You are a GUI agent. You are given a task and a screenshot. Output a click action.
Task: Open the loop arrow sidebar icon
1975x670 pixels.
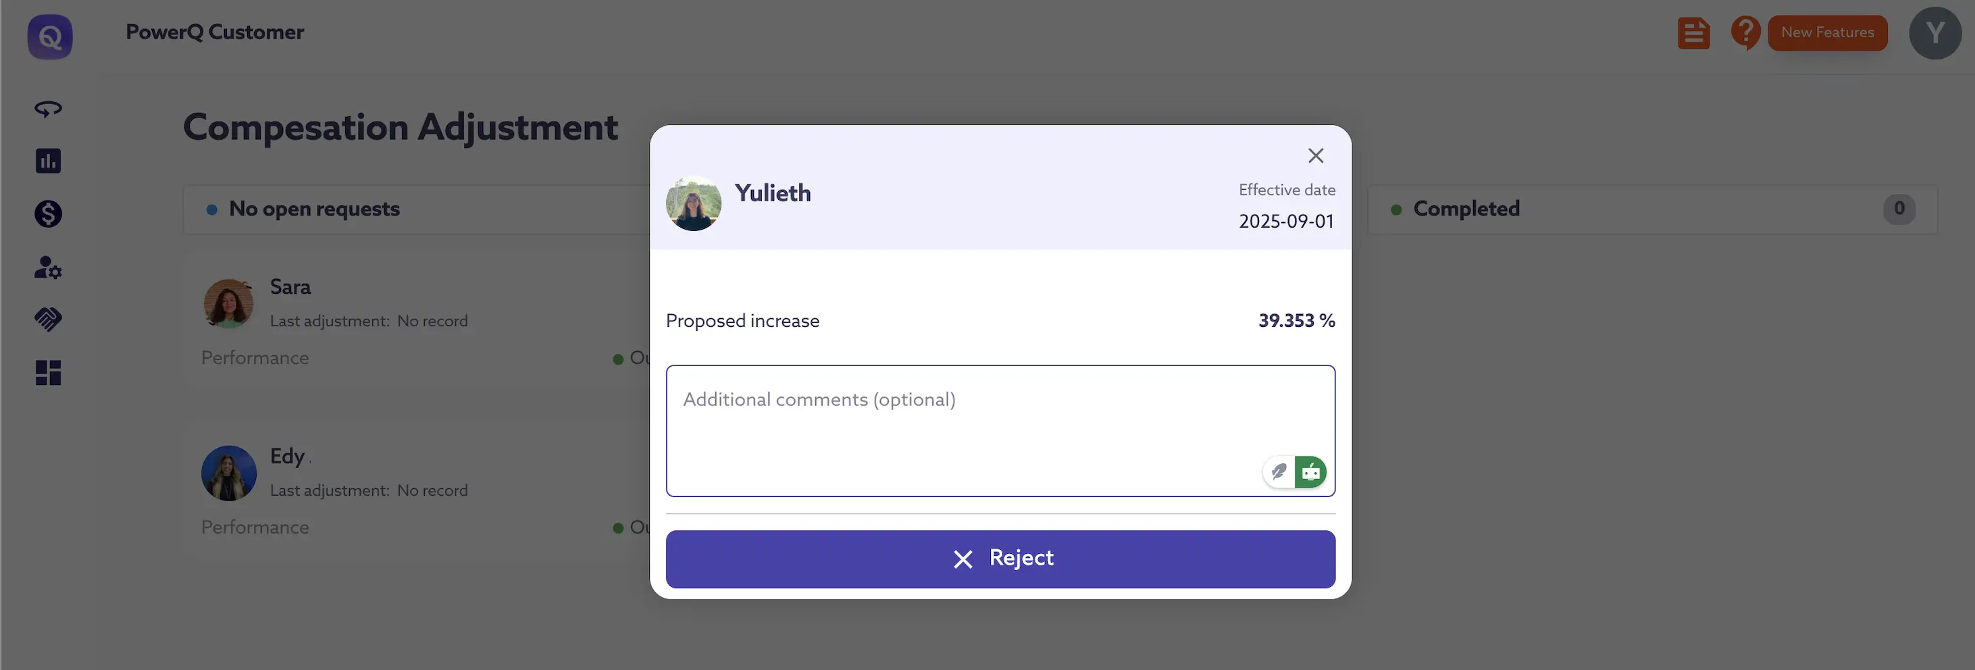(x=47, y=109)
